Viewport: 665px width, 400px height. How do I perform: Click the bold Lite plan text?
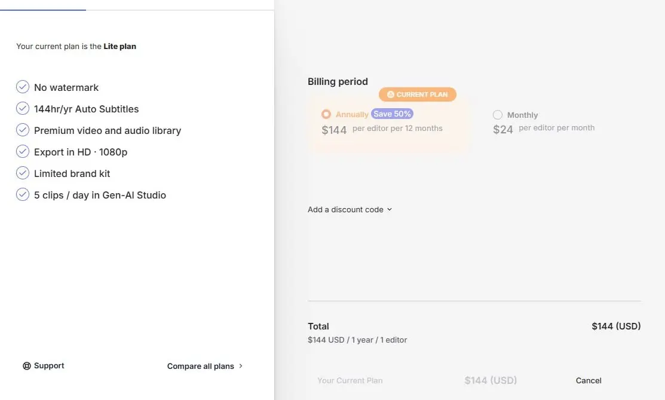coord(119,46)
